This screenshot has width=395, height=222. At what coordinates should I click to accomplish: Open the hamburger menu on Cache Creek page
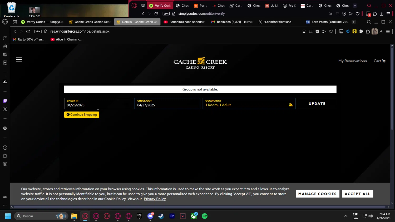19,59
